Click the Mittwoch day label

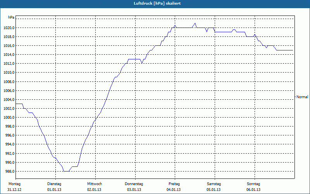click(x=95, y=184)
